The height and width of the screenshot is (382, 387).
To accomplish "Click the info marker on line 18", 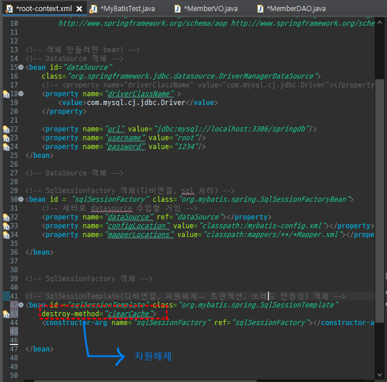I will 6,94.
